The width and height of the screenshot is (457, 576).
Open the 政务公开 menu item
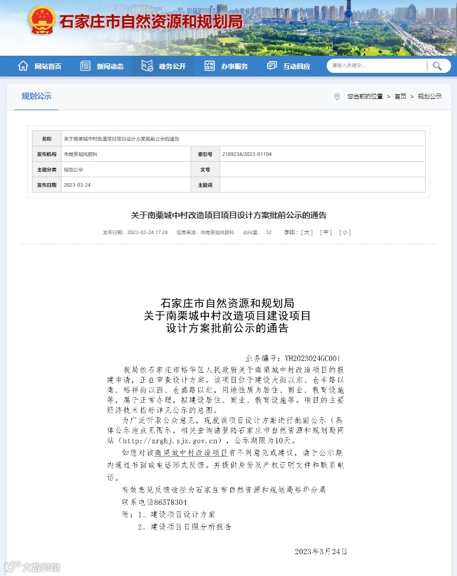pyautogui.click(x=172, y=66)
